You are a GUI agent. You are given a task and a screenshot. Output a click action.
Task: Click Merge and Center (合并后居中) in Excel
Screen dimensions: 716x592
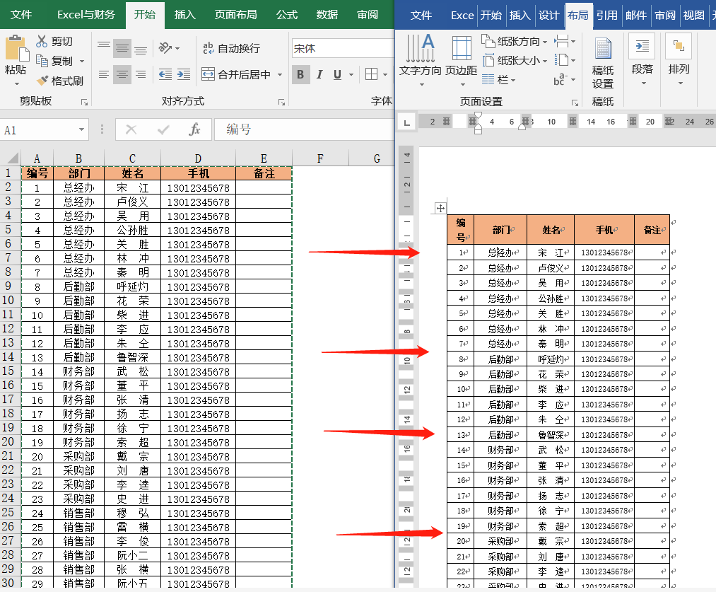point(236,74)
